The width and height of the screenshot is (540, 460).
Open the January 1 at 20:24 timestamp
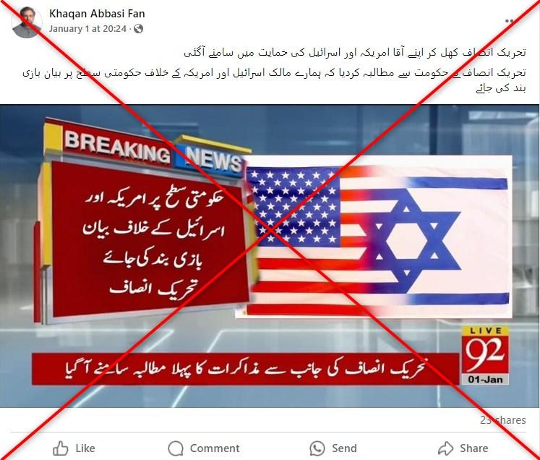pyautogui.click(x=87, y=29)
